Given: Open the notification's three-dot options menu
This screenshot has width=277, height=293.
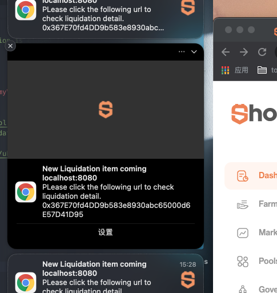Looking at the screenshot, I should 182,51.
